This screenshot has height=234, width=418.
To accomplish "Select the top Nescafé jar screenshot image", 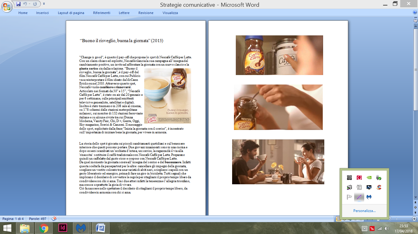I will click(279, 55).
